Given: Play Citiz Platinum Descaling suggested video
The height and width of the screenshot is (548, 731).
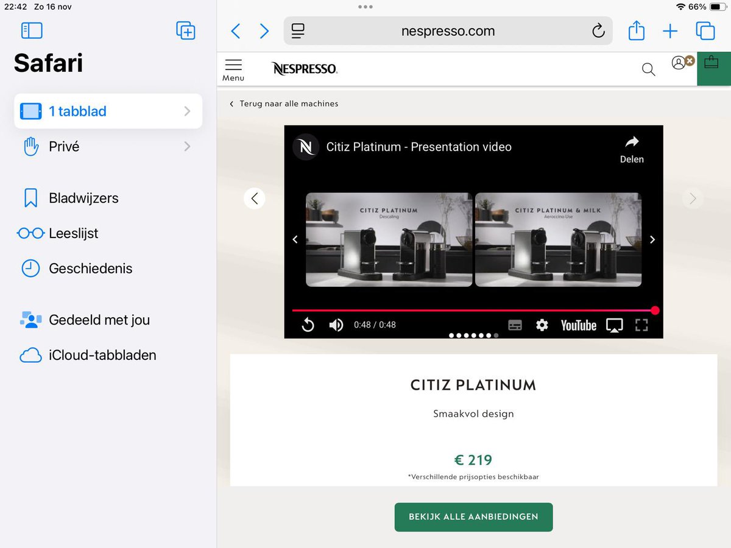Looking at the screenshot, I should pyautogui.click(x=389, y=239).
